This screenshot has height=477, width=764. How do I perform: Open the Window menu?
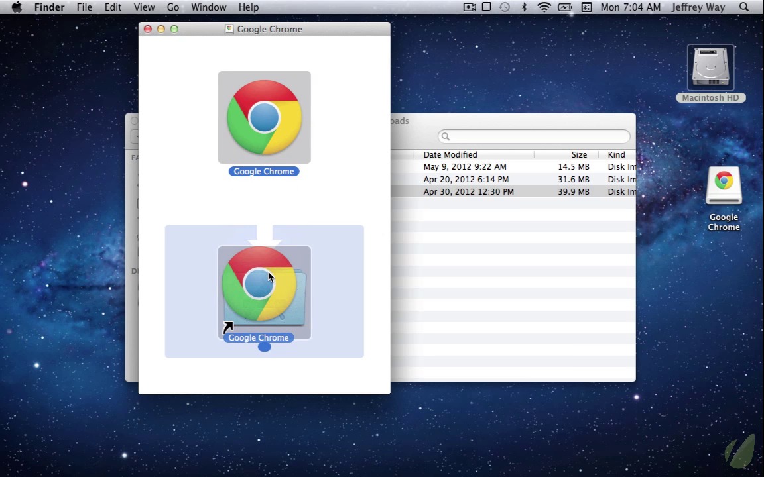click(209, 7)
